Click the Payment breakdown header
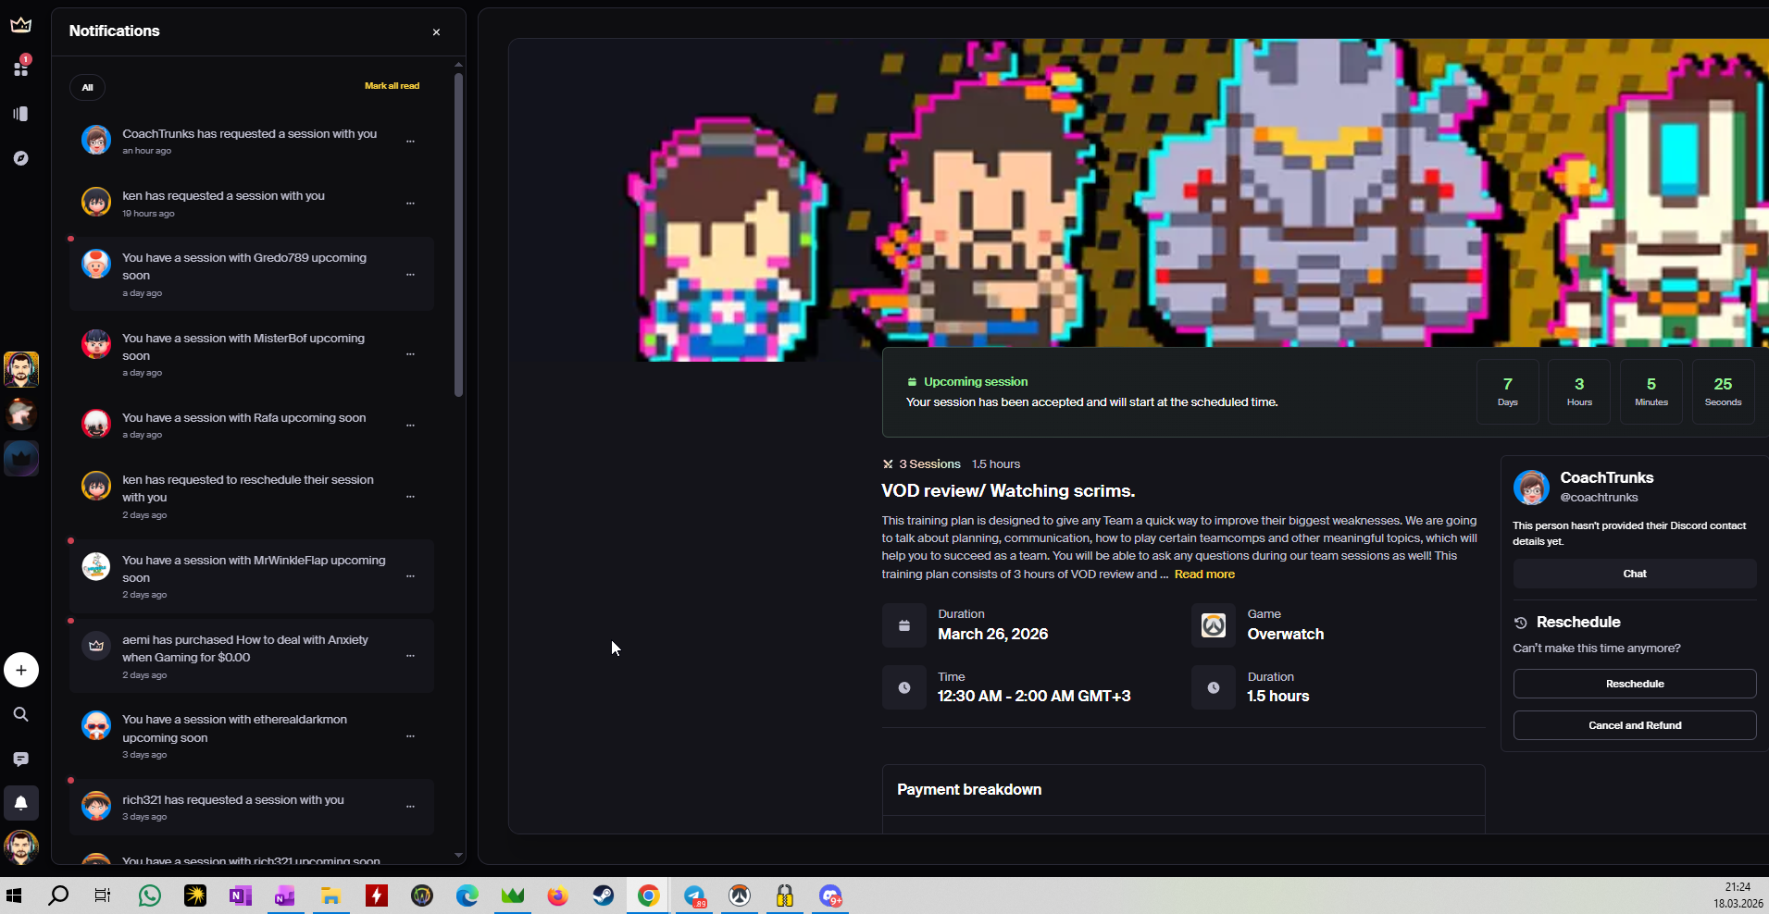Viewport: 1769px width, 914px height. pos(969,789)
